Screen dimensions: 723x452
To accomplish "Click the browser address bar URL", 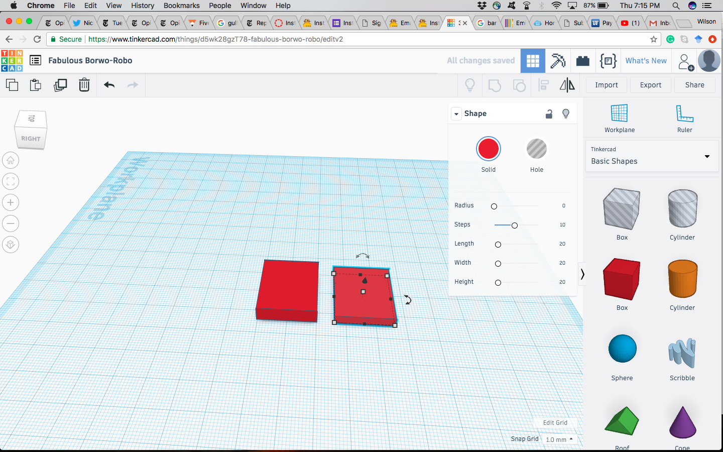I will [216, 39].
